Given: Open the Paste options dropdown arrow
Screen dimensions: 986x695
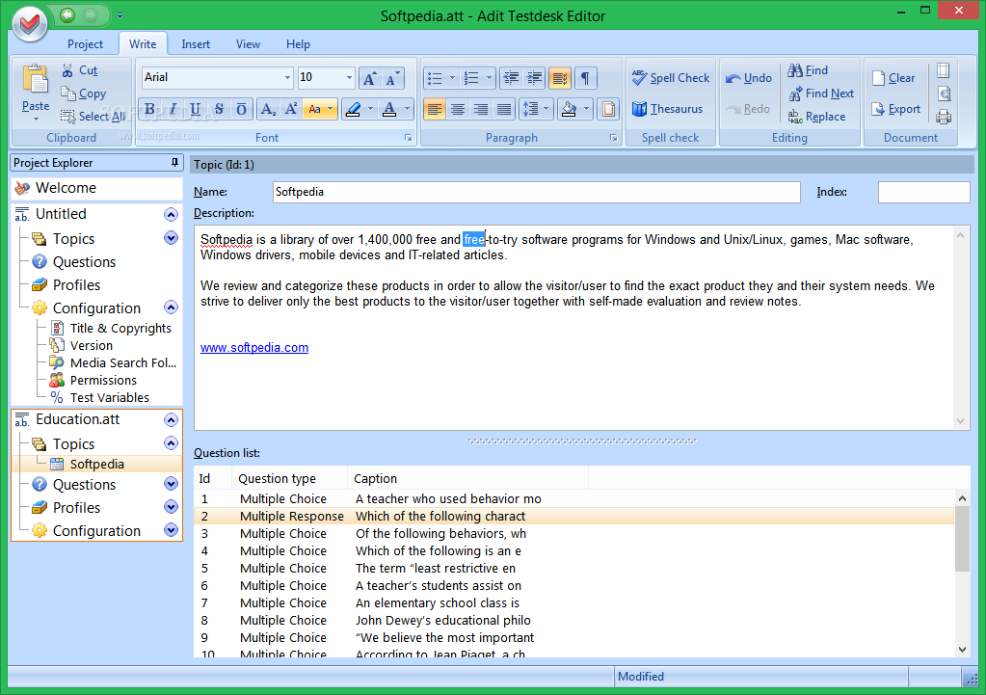Looking at the screenshot, I should tap(36, 119).
